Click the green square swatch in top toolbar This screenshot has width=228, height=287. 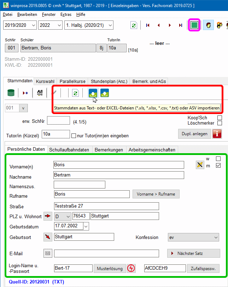pyautogui.click(x=194, y=25)
